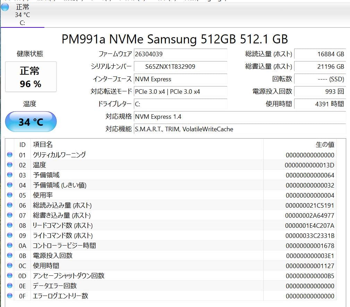Viewport: 350px width, 307px height.
Task: Click the blue dot next to データエラー回数
Action: tap(9, 285)
